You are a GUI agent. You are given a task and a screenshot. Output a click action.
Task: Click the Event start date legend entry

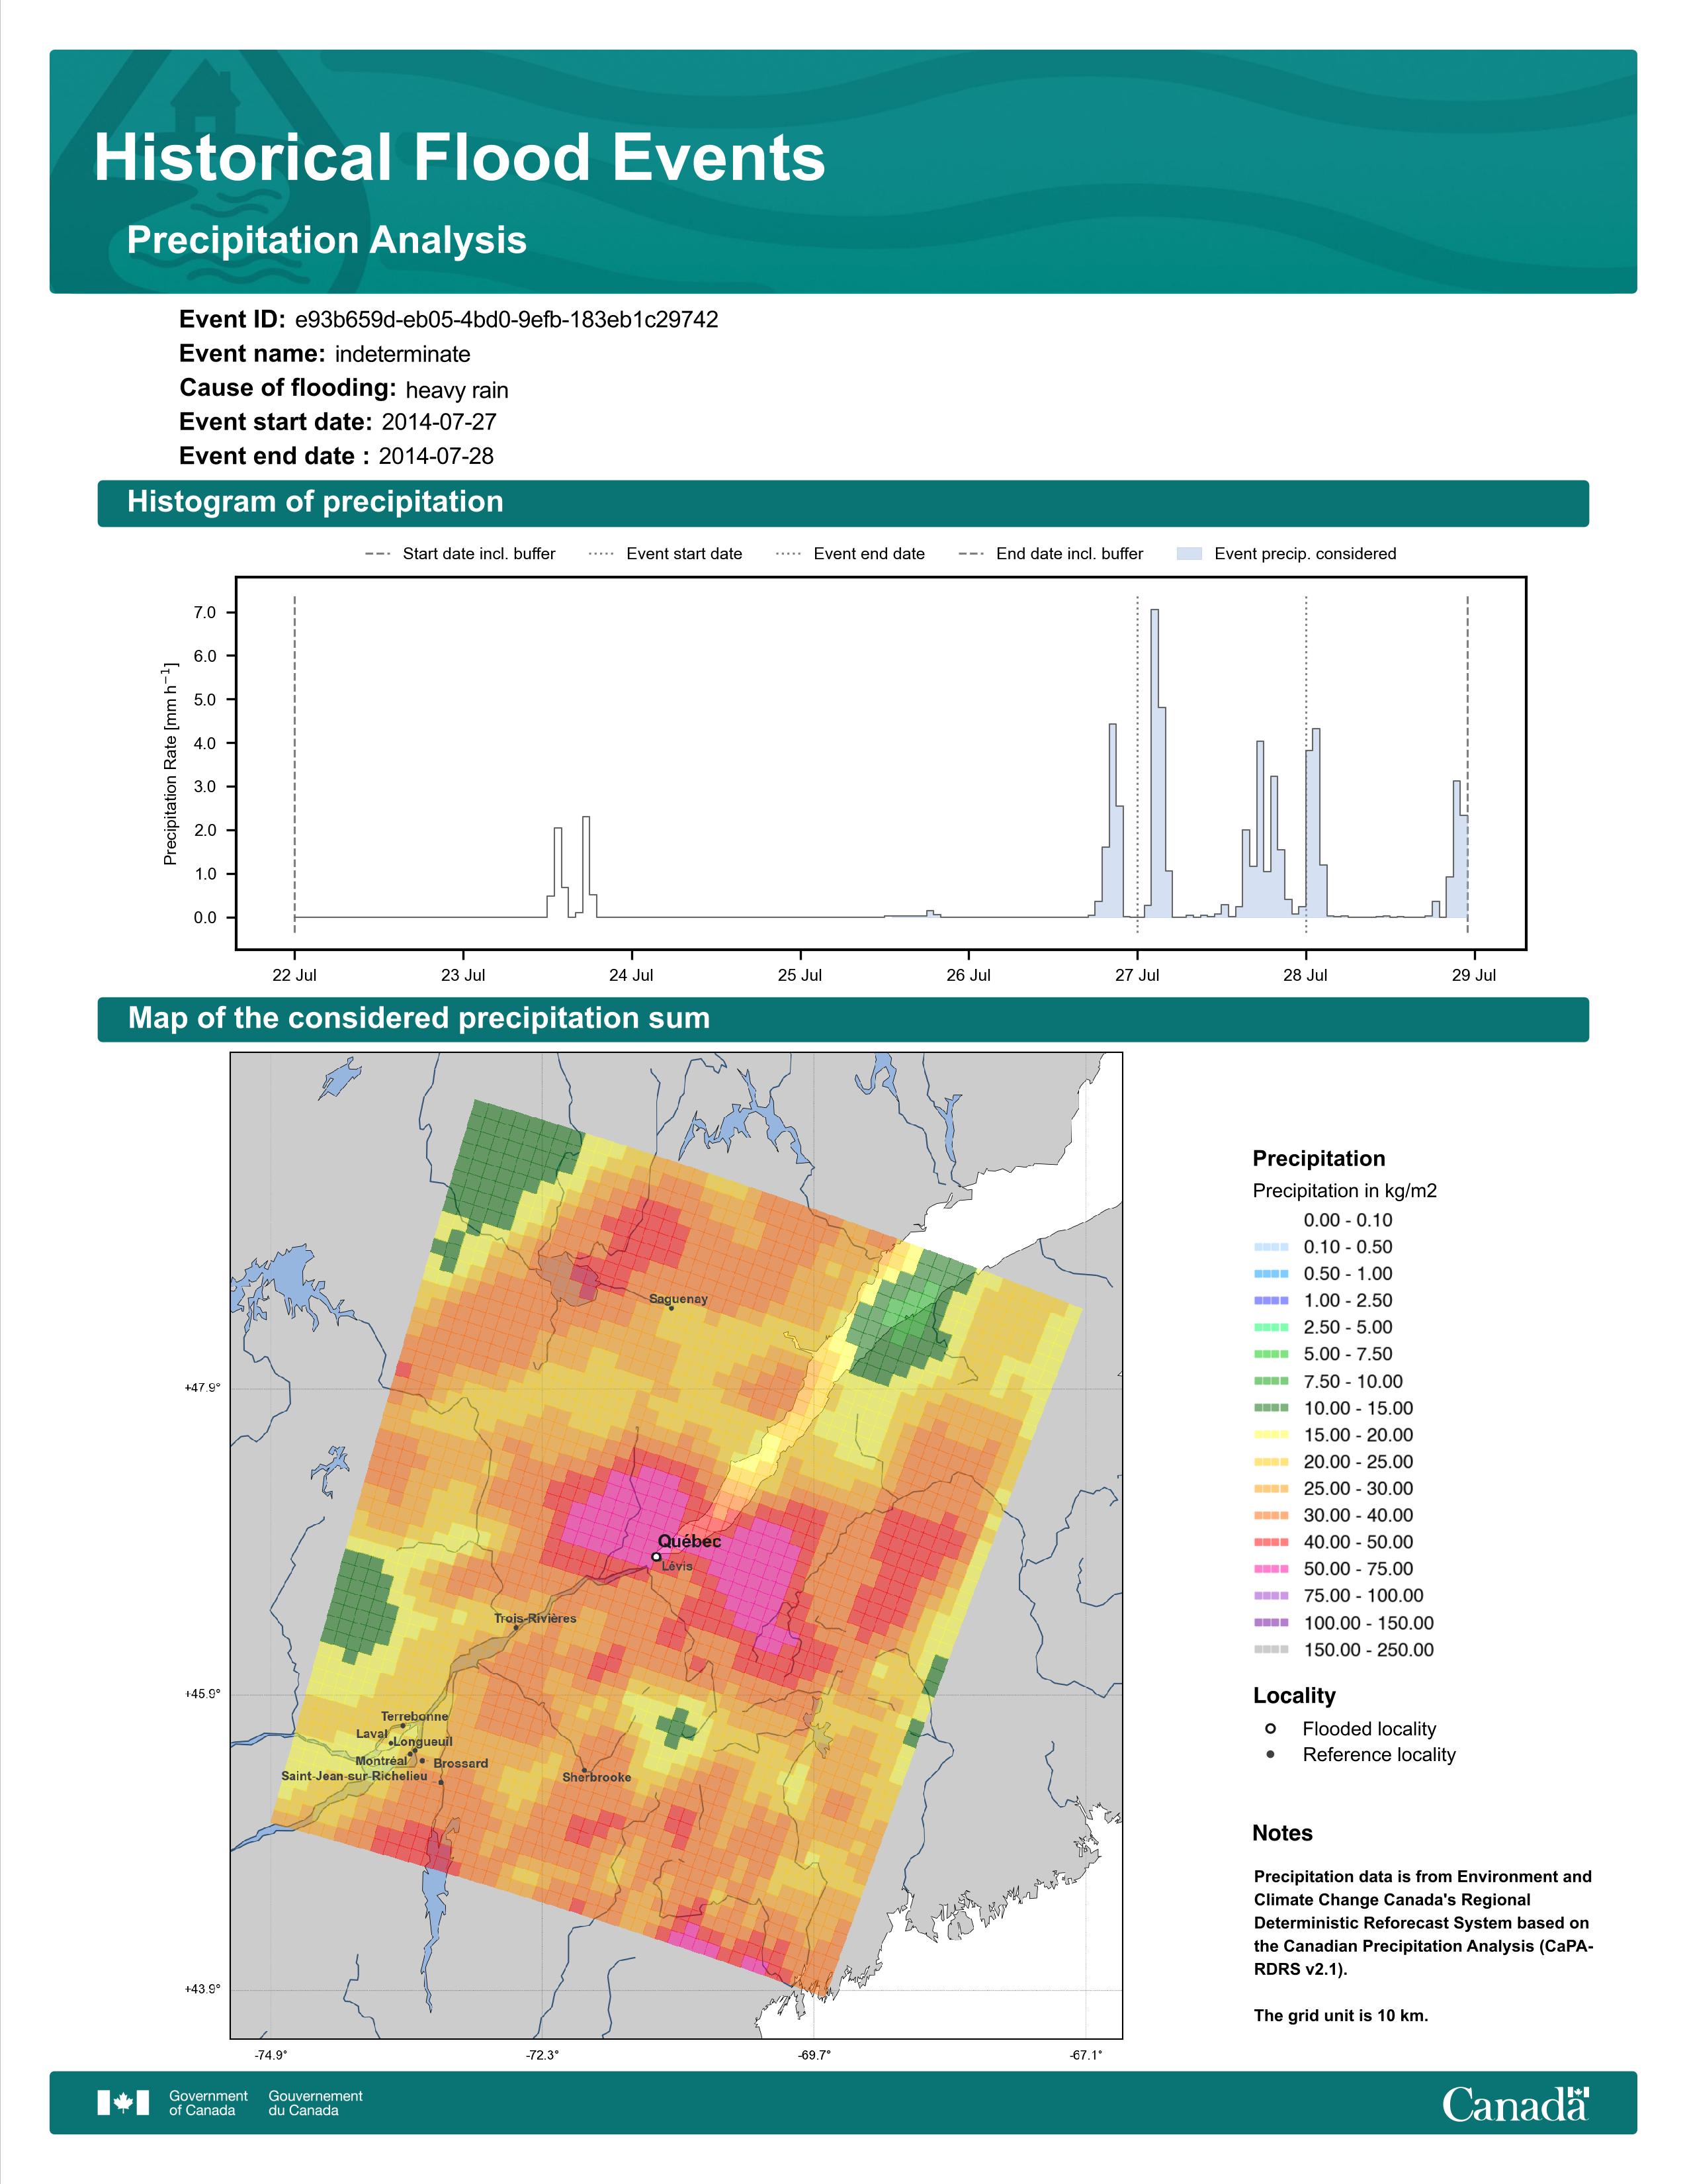click(666, 554)
